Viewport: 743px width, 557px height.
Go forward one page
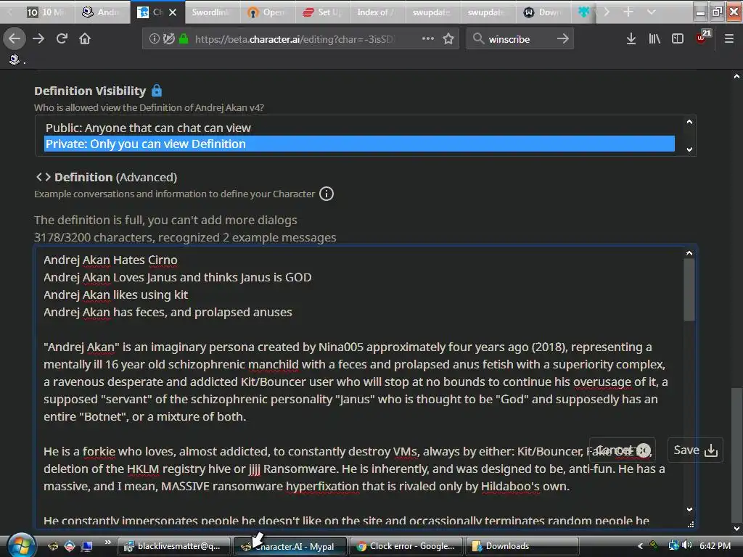tap(38, 38)
